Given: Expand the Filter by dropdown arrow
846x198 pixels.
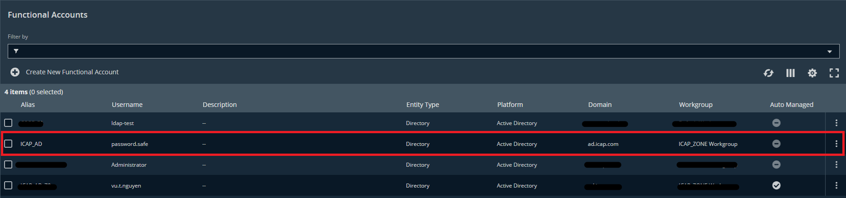Looking at the screenshot, I should (830, 52).
